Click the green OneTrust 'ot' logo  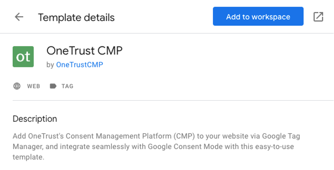click(23, 57)
